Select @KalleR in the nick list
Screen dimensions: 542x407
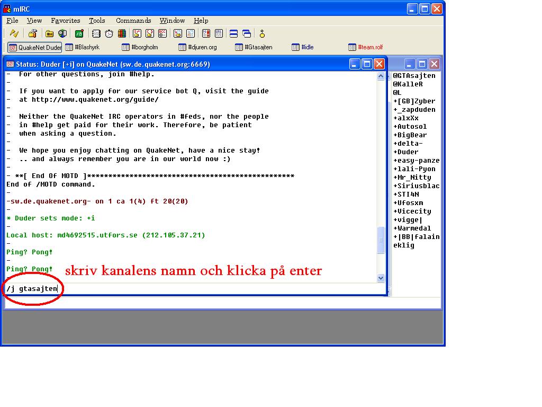coord(408,84)
